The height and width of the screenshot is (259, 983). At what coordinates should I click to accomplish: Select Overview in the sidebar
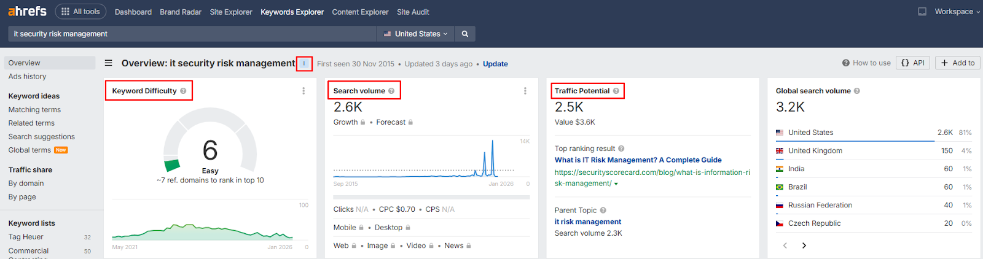click(50, 63)
